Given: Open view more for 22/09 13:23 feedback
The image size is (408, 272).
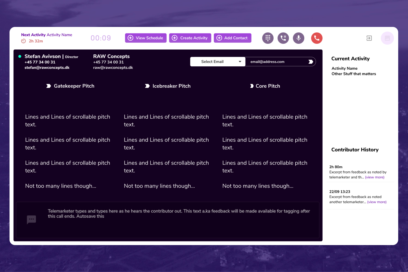Looking at the screenshot, I should point(377,202).
